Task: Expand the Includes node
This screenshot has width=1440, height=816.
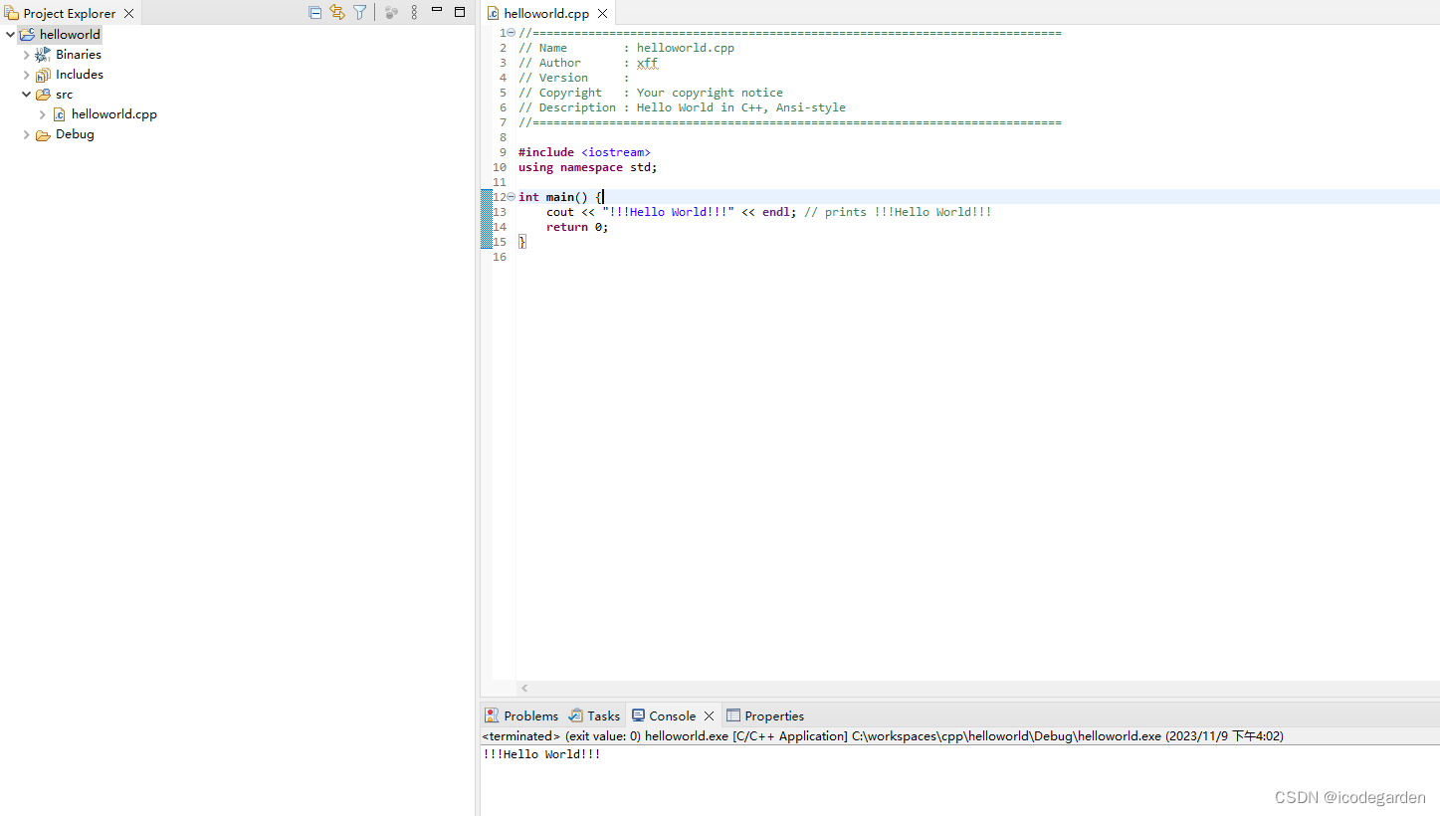Action: 27,75
